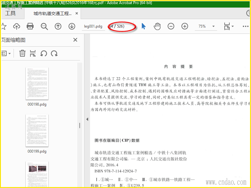Image resolution: width=251 pixels, height=188 pixels.
Task: Click the 000198.pdg label
Action: coord(37,104)
